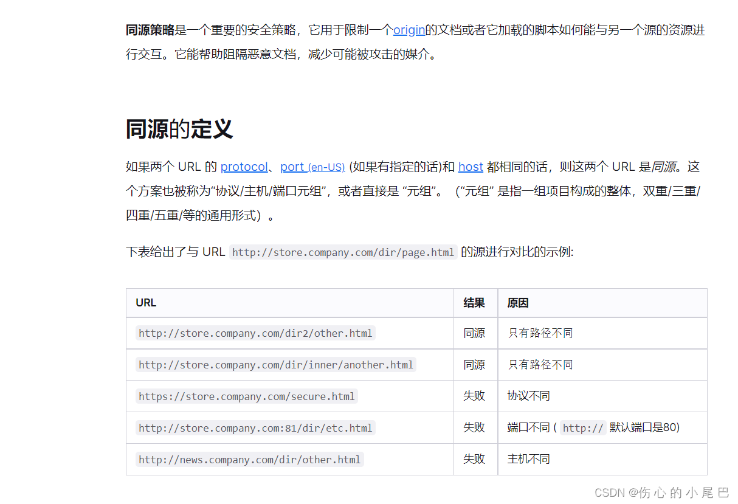
Task: Click the 原因 column header
Action: (602, 303)
